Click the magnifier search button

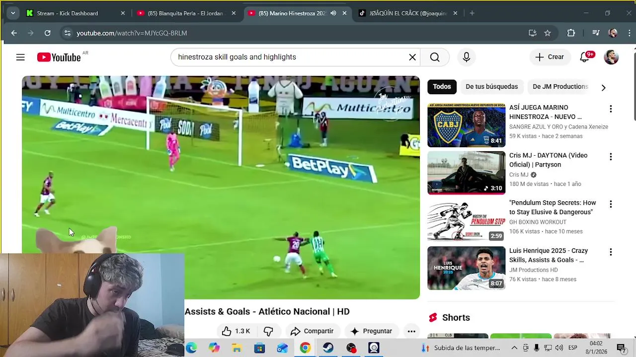[435, 57]
